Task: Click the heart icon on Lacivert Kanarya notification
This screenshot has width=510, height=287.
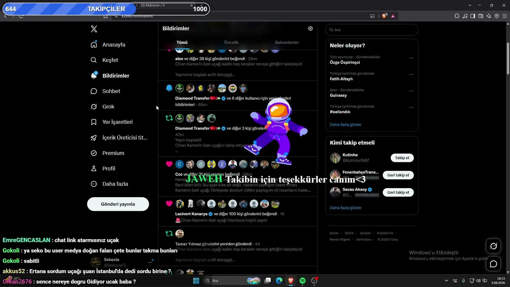Action: coord(169,204)
